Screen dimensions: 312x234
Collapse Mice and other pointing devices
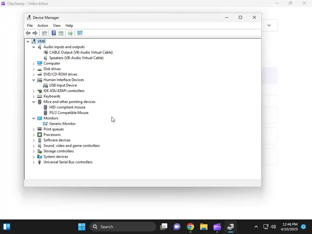[34, 102]
